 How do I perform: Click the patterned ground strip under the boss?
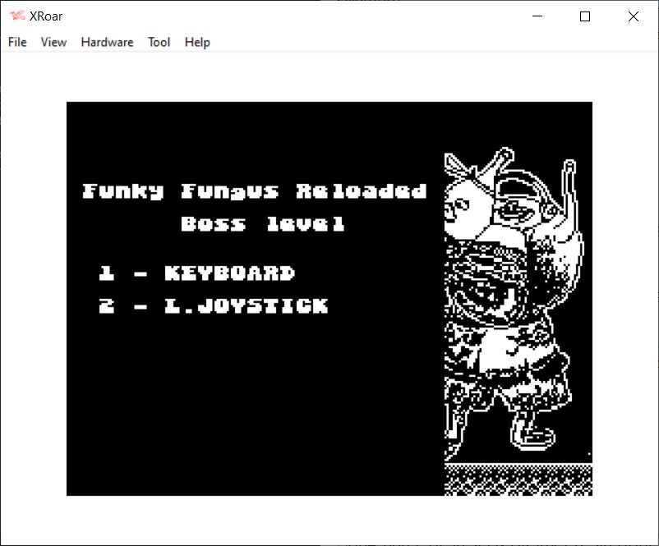(518, 479)
